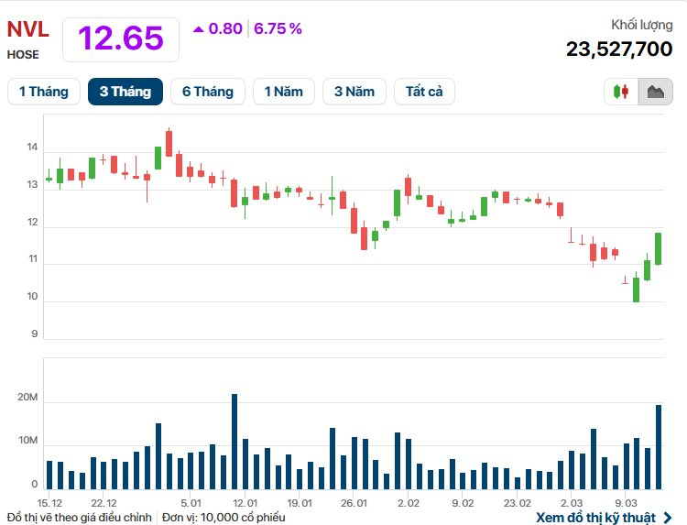
Task: Click the HOSE exchange label
Action: pyautogui.click(x=23, y=54)
